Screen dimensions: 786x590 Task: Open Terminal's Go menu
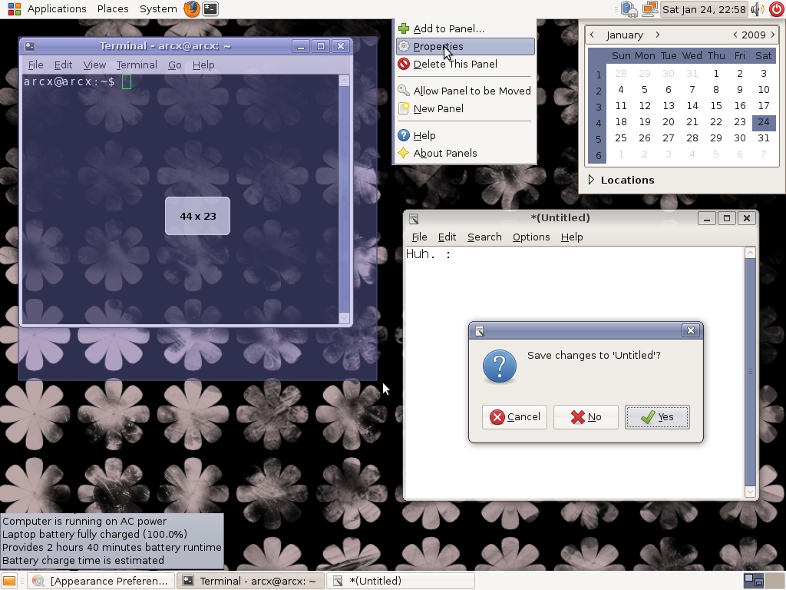click(x=174, y=65)
